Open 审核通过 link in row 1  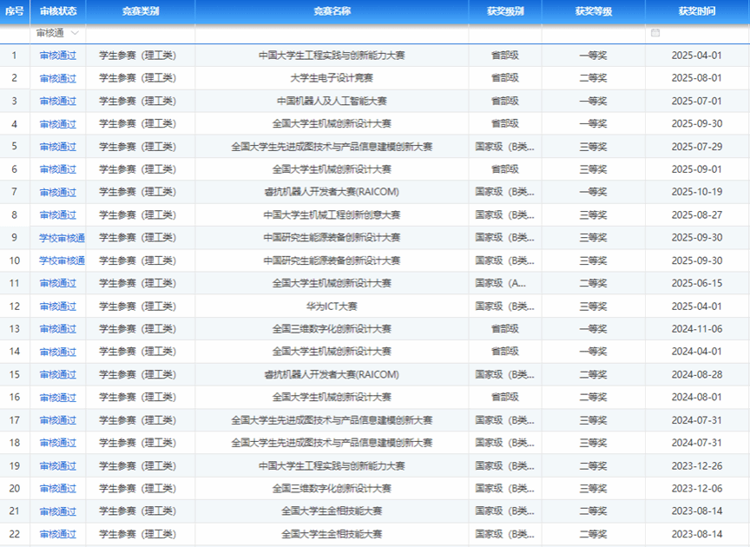(x=58, y=56)
